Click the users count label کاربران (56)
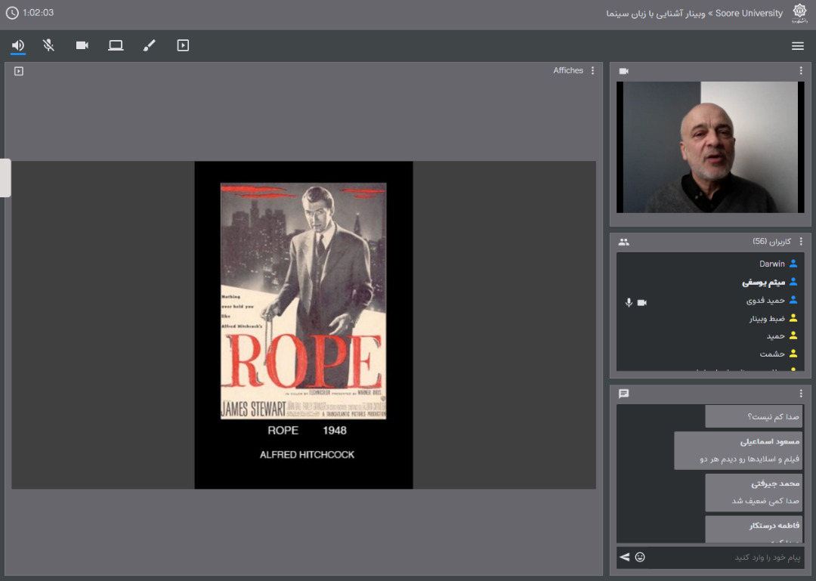This screenshot has height=581, width=816. click(x=771, y=242)
